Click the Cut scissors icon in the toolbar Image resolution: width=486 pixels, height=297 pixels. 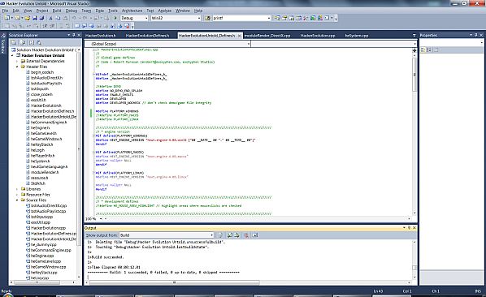pyautogui.click(x=51, y=18)
